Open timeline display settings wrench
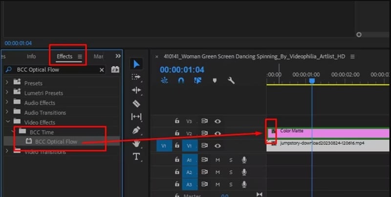 pos(231,80)
